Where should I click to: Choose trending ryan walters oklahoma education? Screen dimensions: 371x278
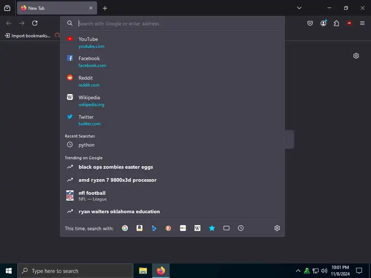click(x=172, y=211)
